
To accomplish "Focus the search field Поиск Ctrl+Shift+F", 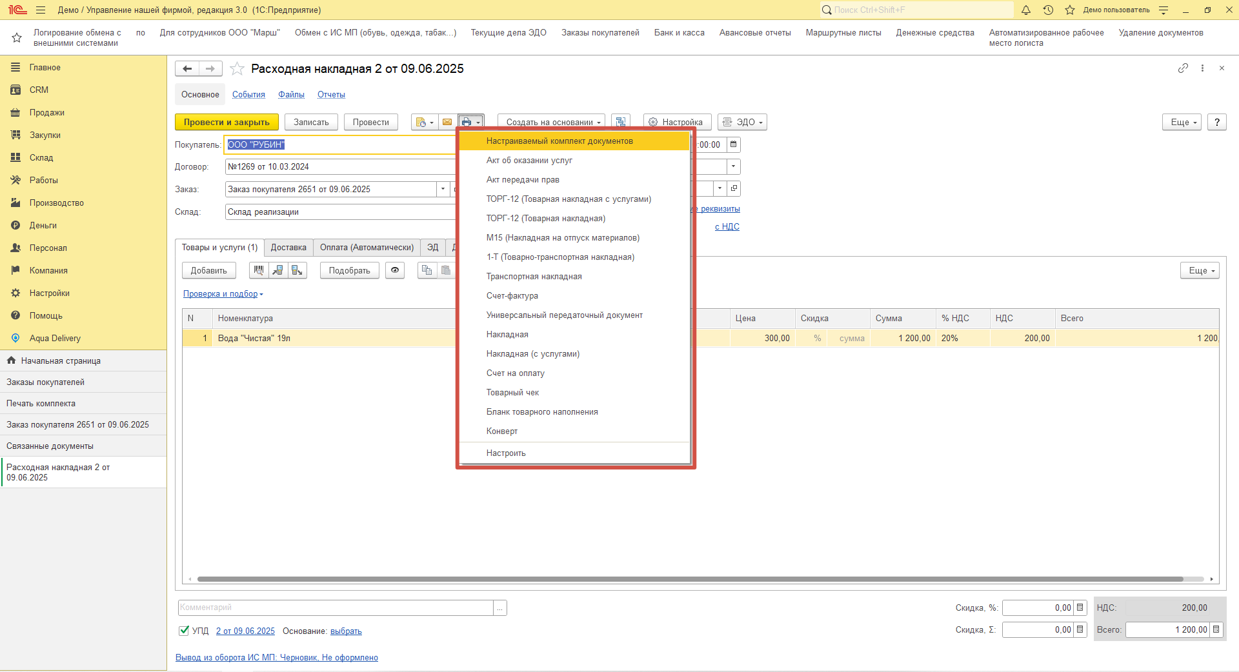I will (x=916, y=10).
